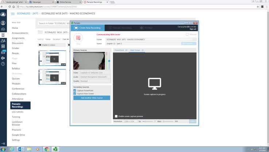269x152 pixels.
Task: Open the Audio source dropdown
Action: [x=95, y=77]
